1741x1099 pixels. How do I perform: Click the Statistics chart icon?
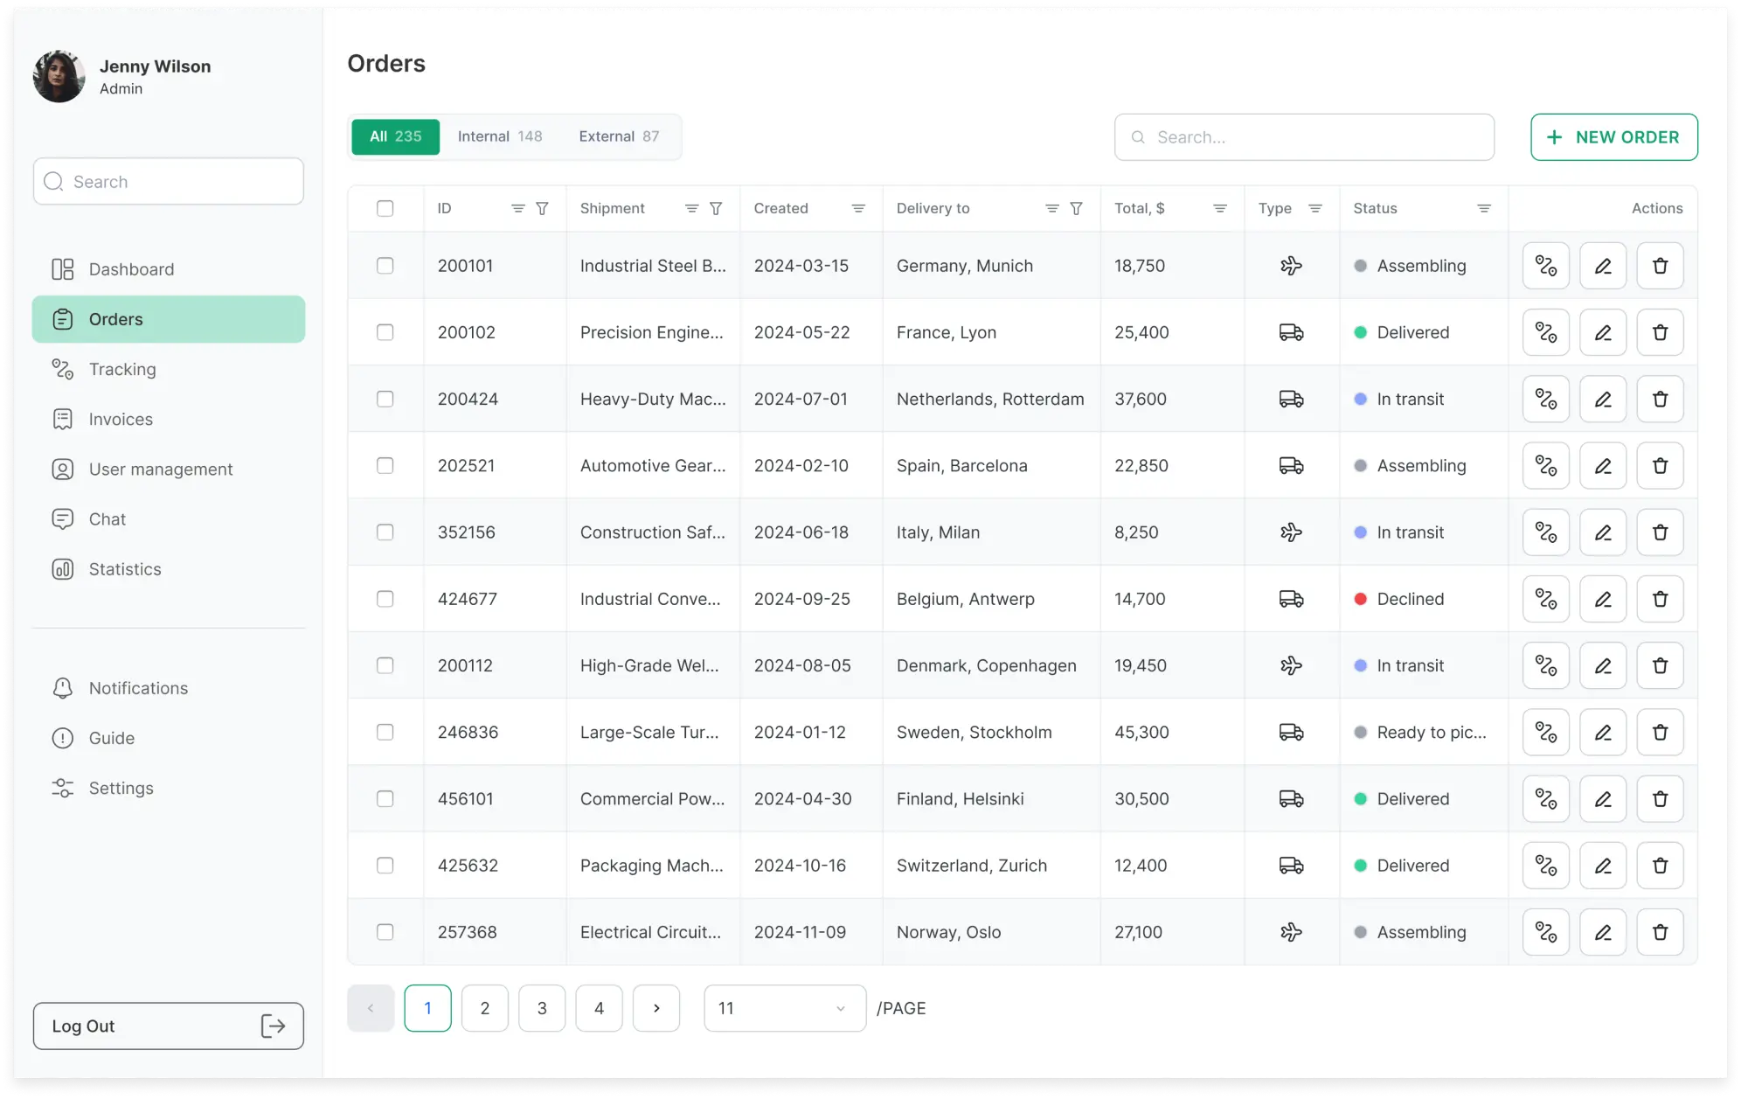point(62,569)
